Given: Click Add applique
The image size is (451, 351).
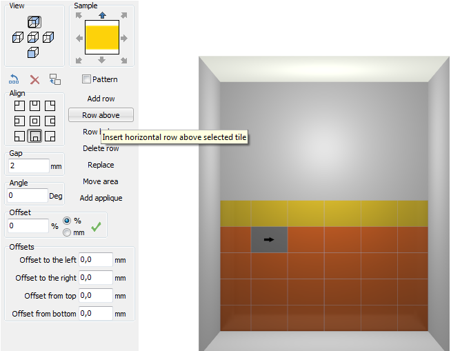Looking at the screenshot, I should coord(101,198).
